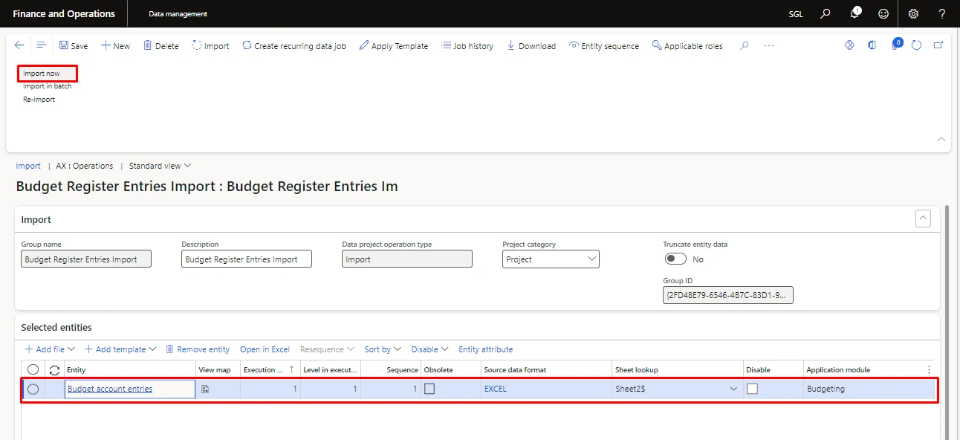Image resolution: width=960 pixels, height=440 pixels.
Task: Open grid column options menu
Action: point(929,369)
